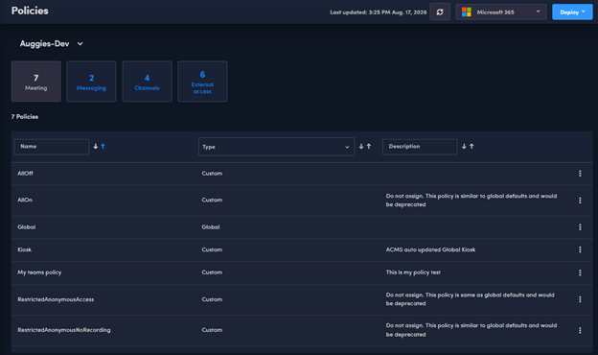Click the '7 Policies' count label
The height and width of the screenshot is (355, 598).
tap(24, 117)
